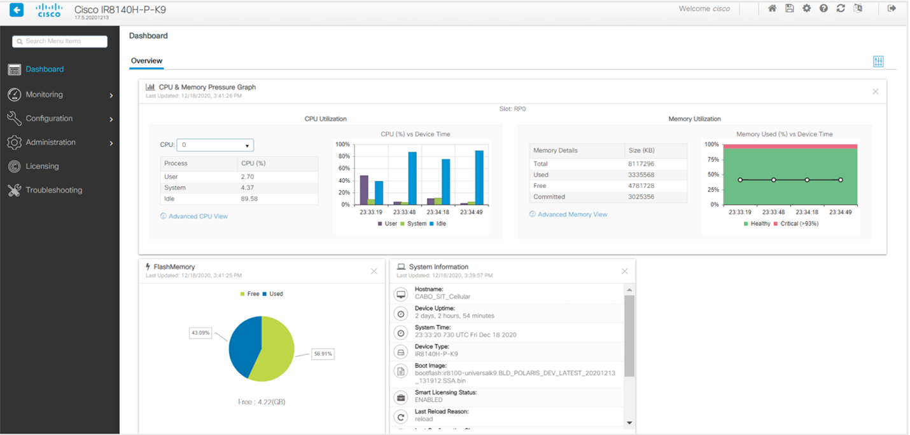Click the language translation icon
Screen dimensions: 910x435
[x=858, y=8]
